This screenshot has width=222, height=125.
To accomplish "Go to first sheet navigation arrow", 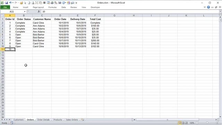I will pyautogui.click(x=2, y=119).
